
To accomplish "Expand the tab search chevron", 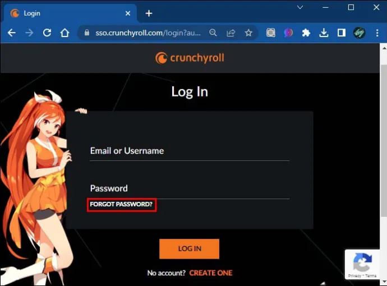I will (x=300, y=7).
